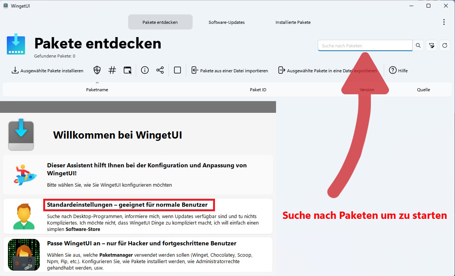Screen dimensions: 455x276
Task: Choose Passe WingetUI an for advanced users
Action: coord(138,254)
